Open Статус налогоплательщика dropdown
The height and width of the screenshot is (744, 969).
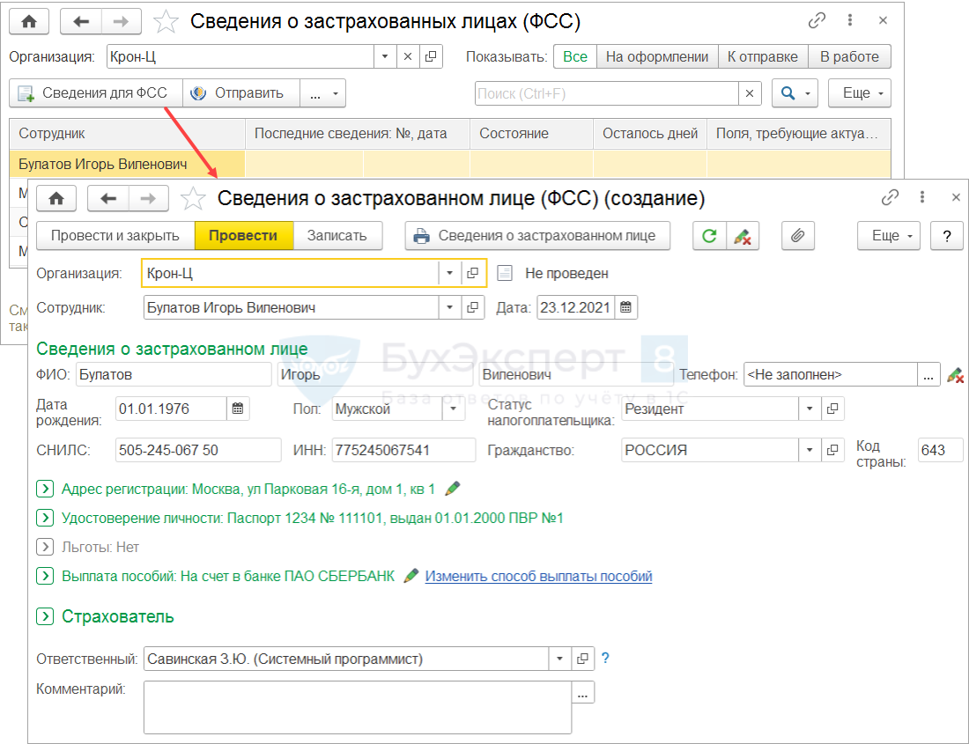pos(810,409)
